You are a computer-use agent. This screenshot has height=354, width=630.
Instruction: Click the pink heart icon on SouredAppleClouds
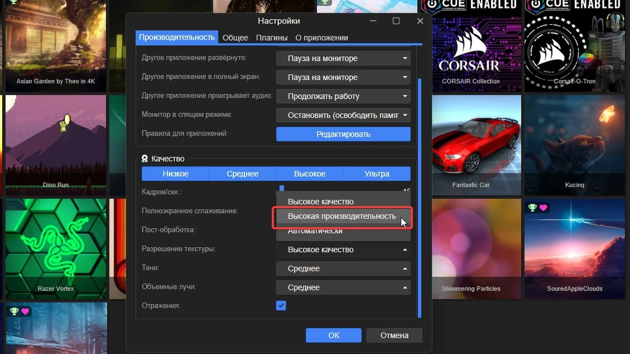click(543, 208)
